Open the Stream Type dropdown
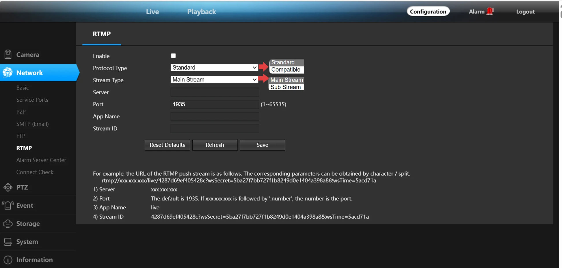This screenshot has height=268, width=562. point(214,80)
